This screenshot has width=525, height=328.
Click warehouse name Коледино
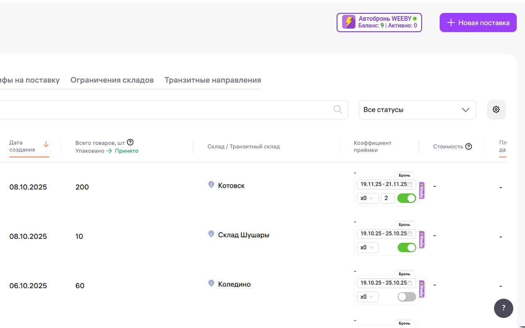pos(234,284)
